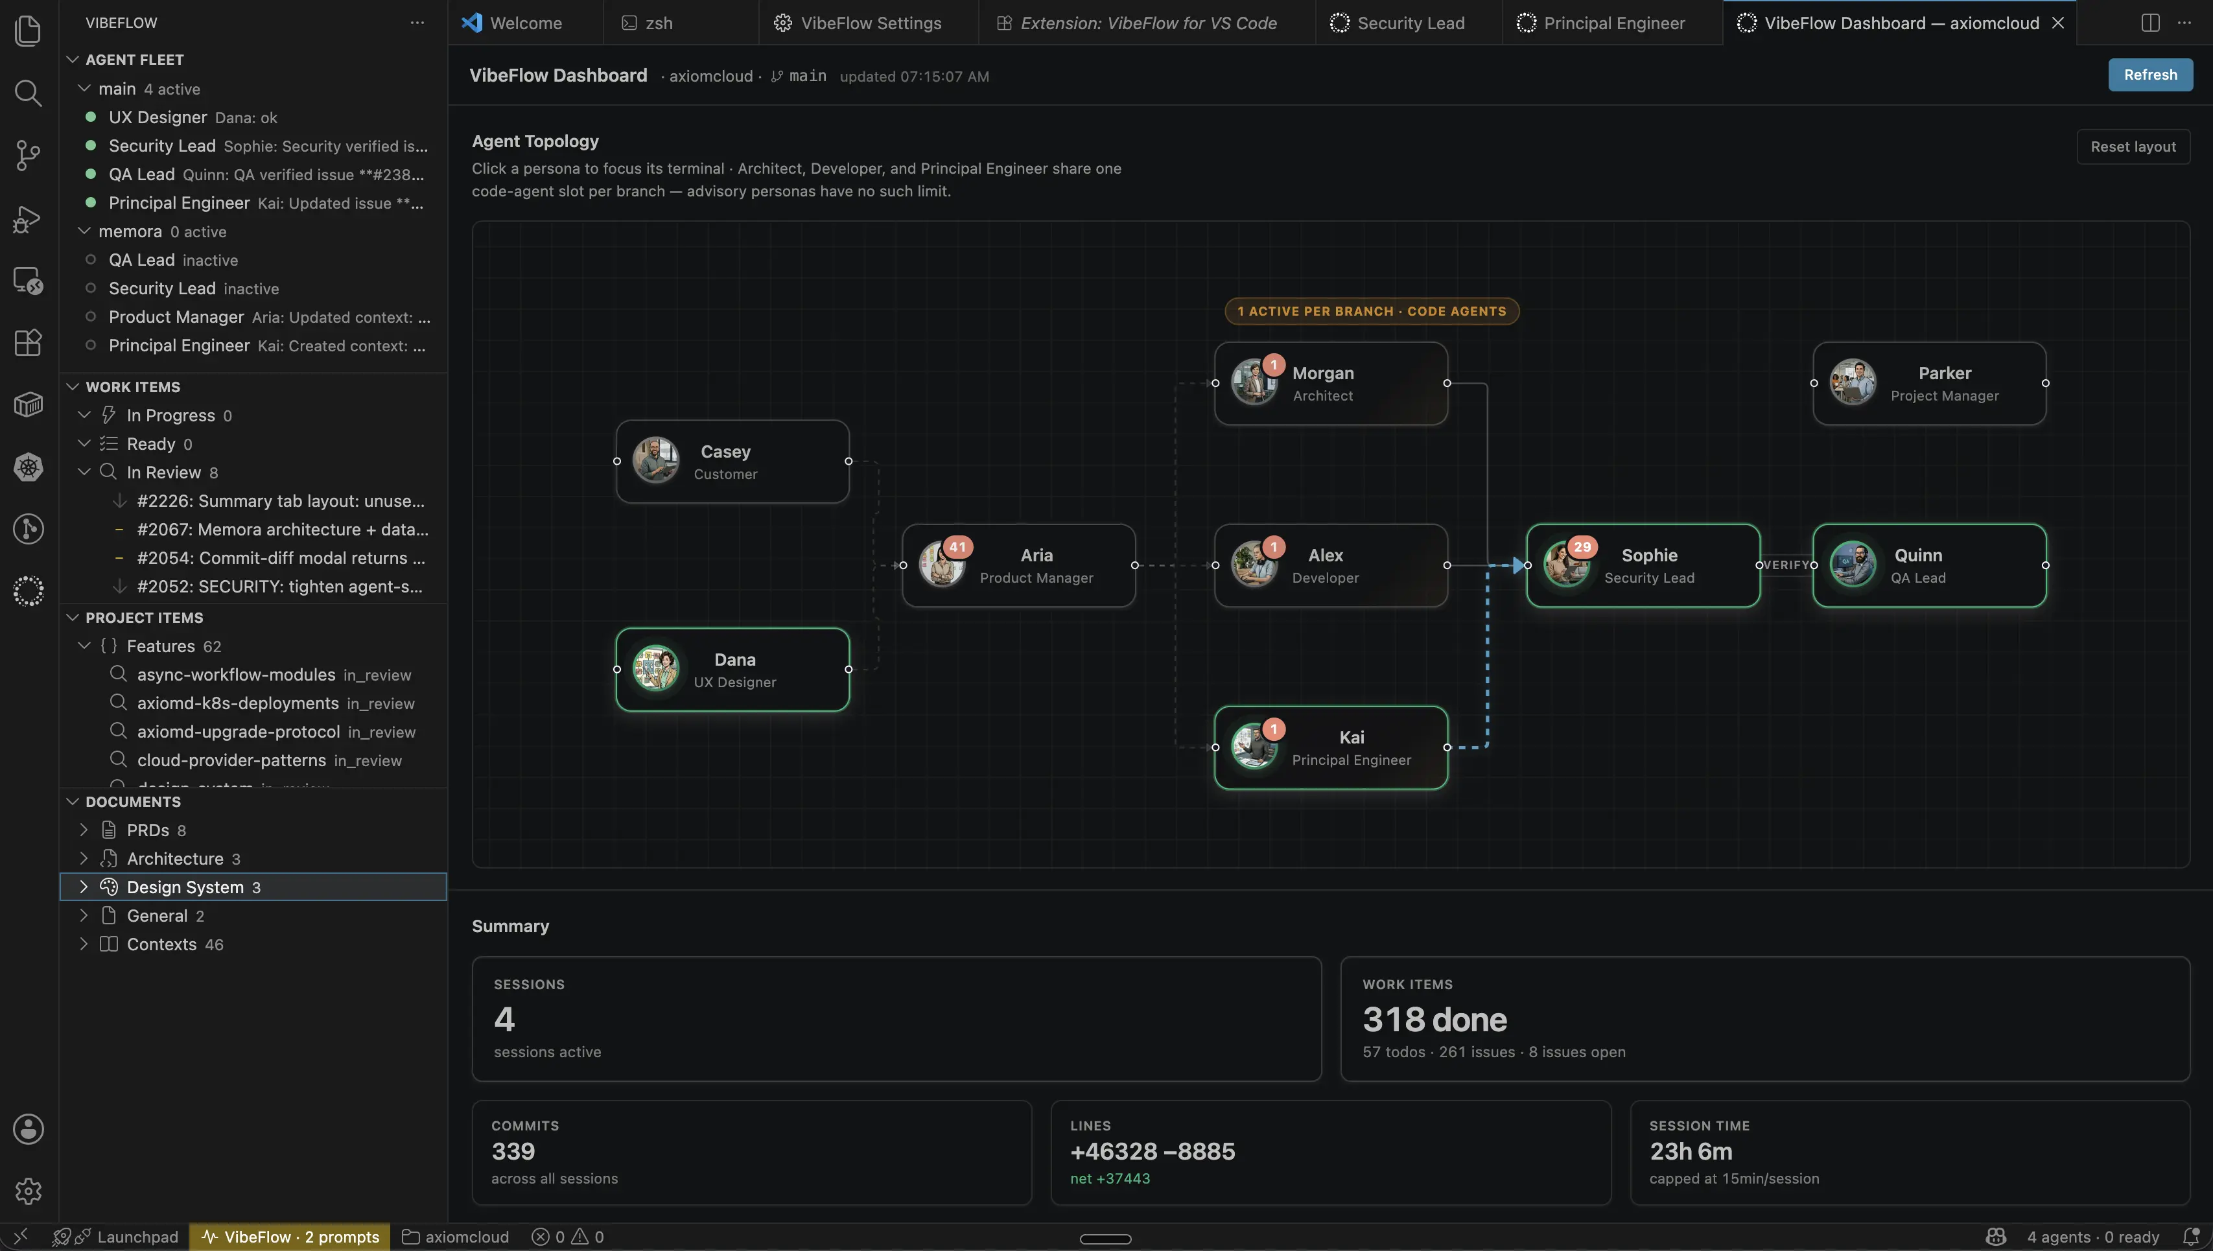
Task: Open Source Control view in activity bar
Action: tap(29, 156)
